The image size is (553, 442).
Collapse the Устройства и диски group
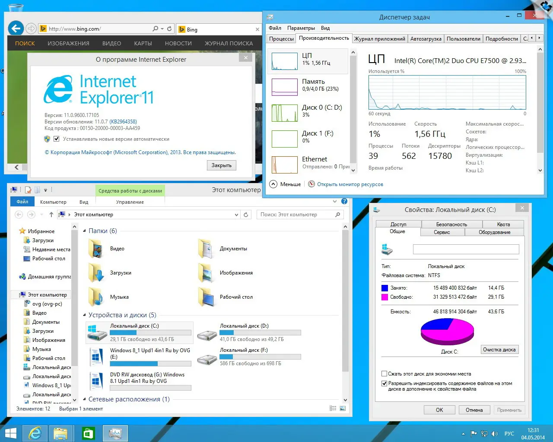[85, 315]
